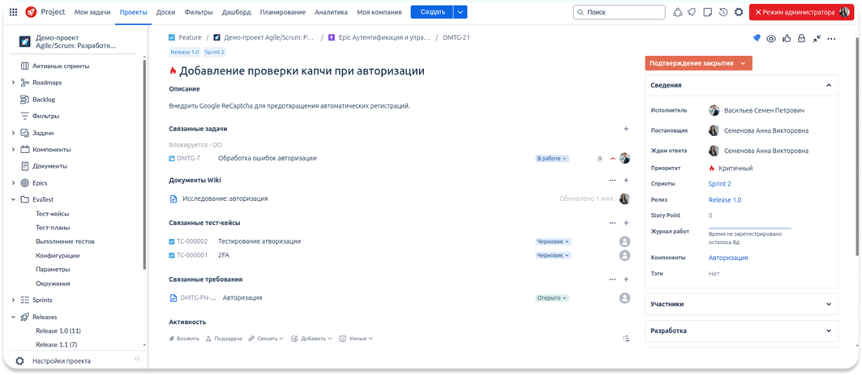This screenshot has width=862, height=375.
Task: Open the Фильтры top menu
Action: point(199,11)
